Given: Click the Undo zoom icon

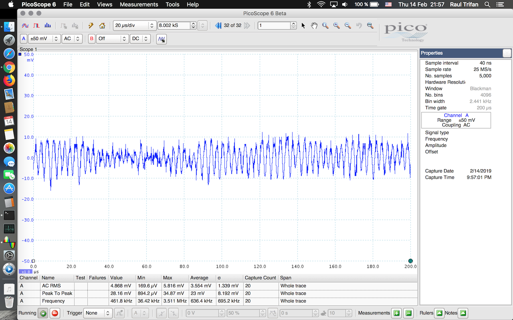Looking at the screenshot, I should tap(359, 26).
